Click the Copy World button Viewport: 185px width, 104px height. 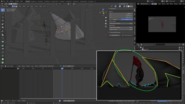[x=114, y=35]
